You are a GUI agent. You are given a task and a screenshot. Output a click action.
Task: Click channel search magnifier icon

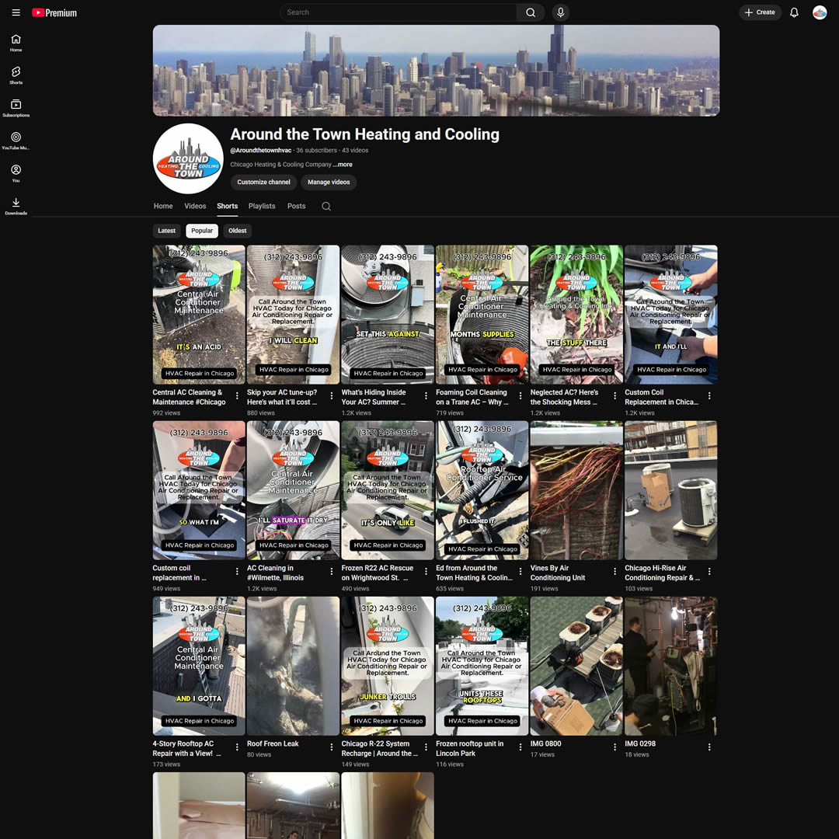326,207
